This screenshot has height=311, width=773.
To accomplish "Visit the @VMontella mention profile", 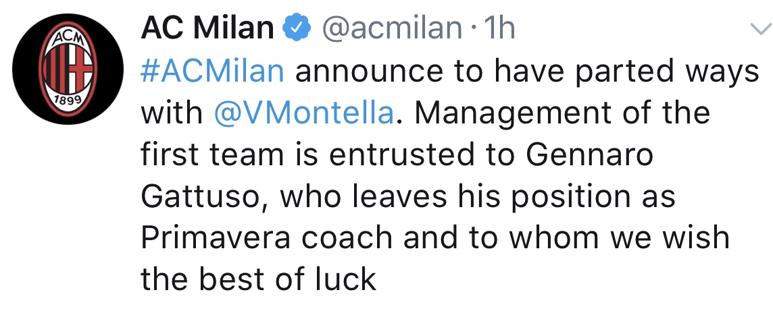I will coord(305,113).
